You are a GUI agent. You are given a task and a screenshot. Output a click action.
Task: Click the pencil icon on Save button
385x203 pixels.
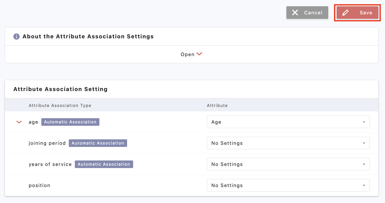point(346,13)
